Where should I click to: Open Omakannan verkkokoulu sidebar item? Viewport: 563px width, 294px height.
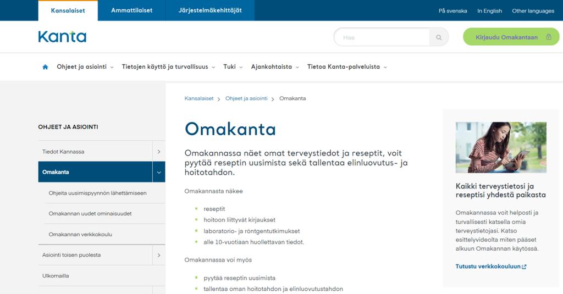click(80, 235)
